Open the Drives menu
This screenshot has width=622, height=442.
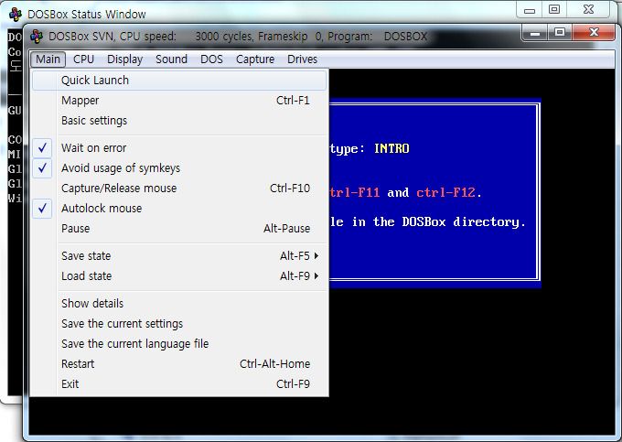tap(302, 59)
